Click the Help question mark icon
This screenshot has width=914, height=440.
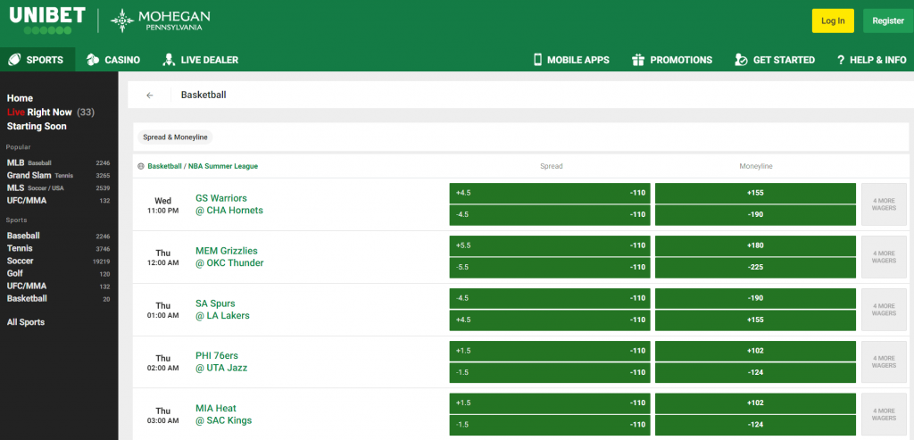[841, 60]
